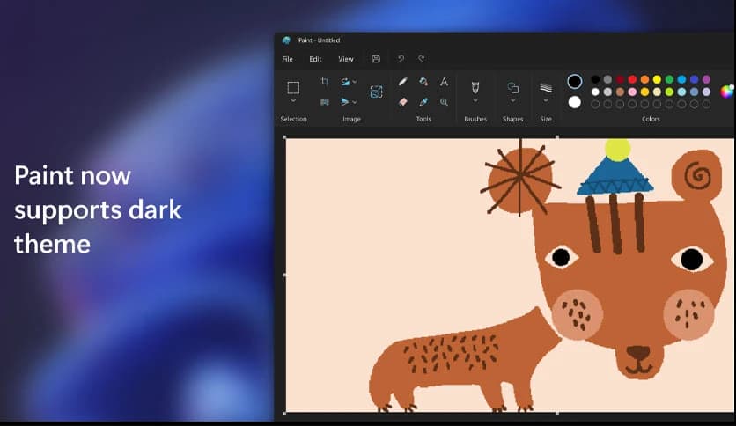This screenshot has width=736, height=426.
Task: Select the Eraser tool
Action: tap(402, 102)
